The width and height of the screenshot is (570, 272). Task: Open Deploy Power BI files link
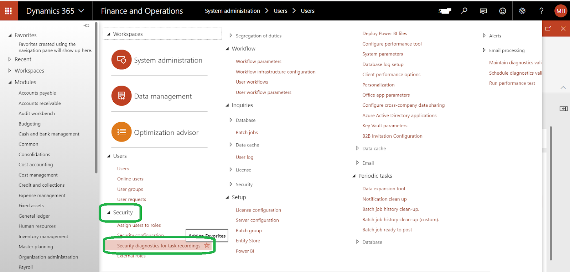pyautogui.click(x=385, y=33)
